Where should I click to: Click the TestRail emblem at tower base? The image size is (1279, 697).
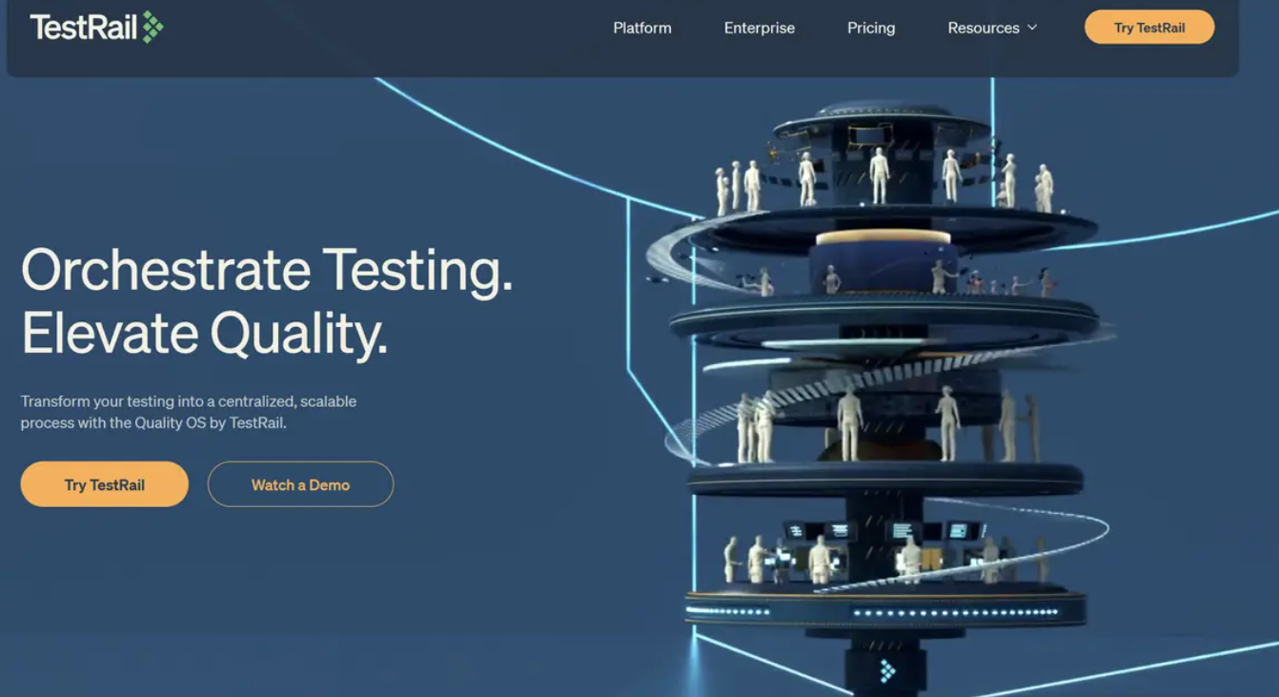(887, 671)
